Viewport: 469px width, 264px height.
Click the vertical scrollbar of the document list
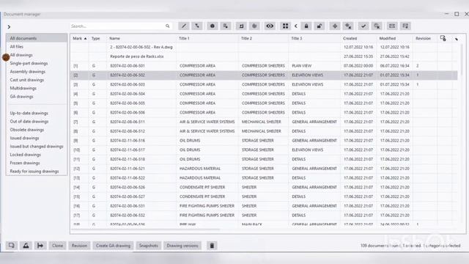click(462, 60)
